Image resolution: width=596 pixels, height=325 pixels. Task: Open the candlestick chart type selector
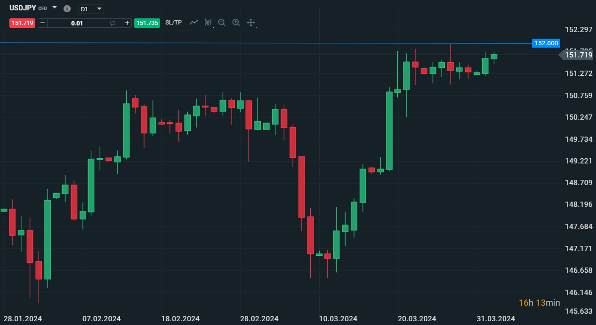pyautogui.click(x=208, y=22)
